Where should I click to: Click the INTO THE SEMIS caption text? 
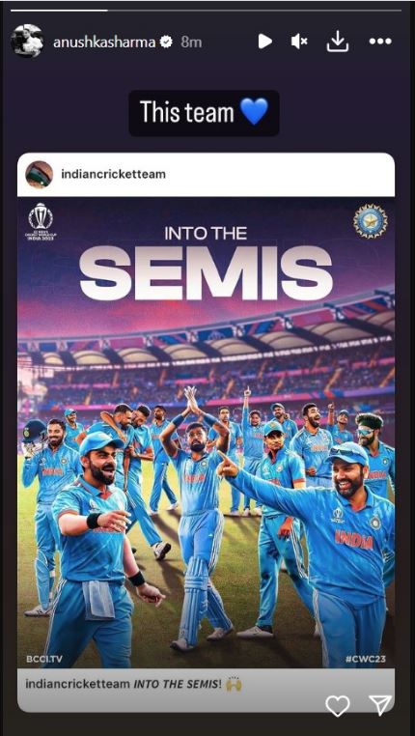pos(178,684)
